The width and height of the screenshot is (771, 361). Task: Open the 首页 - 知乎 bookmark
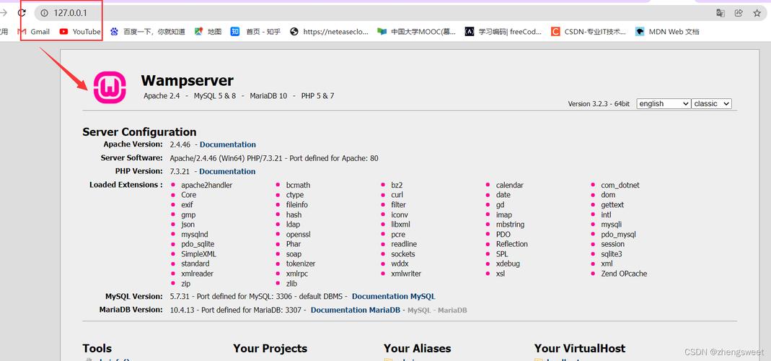(x=256, y=32)
